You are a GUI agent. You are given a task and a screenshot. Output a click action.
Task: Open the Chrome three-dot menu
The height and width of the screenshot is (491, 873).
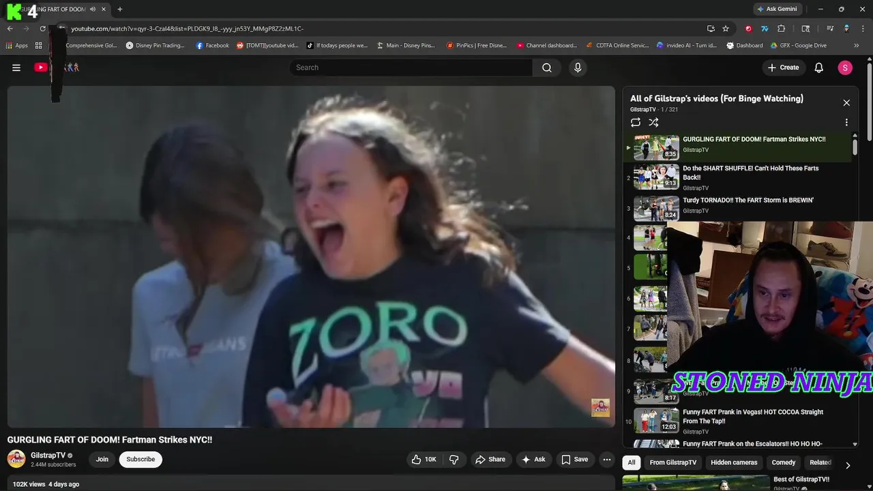click(x=863, y=29)
